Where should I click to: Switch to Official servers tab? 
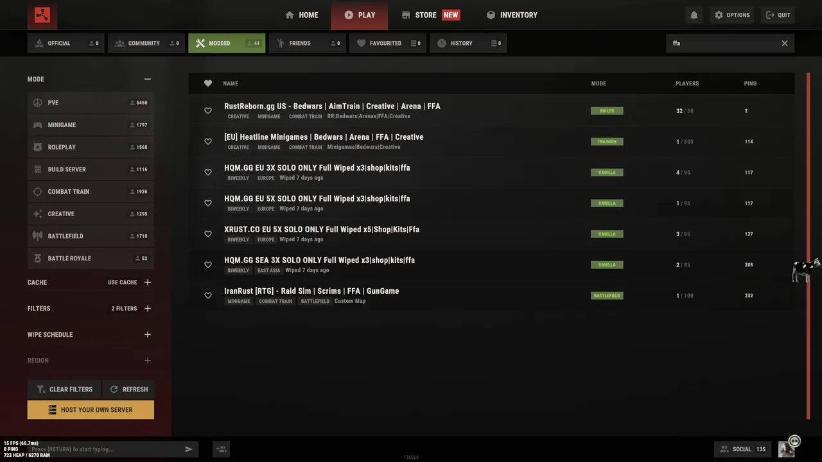coord(66,43)
